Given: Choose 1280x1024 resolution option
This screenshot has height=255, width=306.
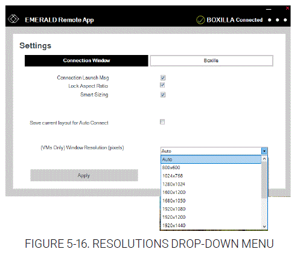Looking at the screenshot, I should (211, 184).
